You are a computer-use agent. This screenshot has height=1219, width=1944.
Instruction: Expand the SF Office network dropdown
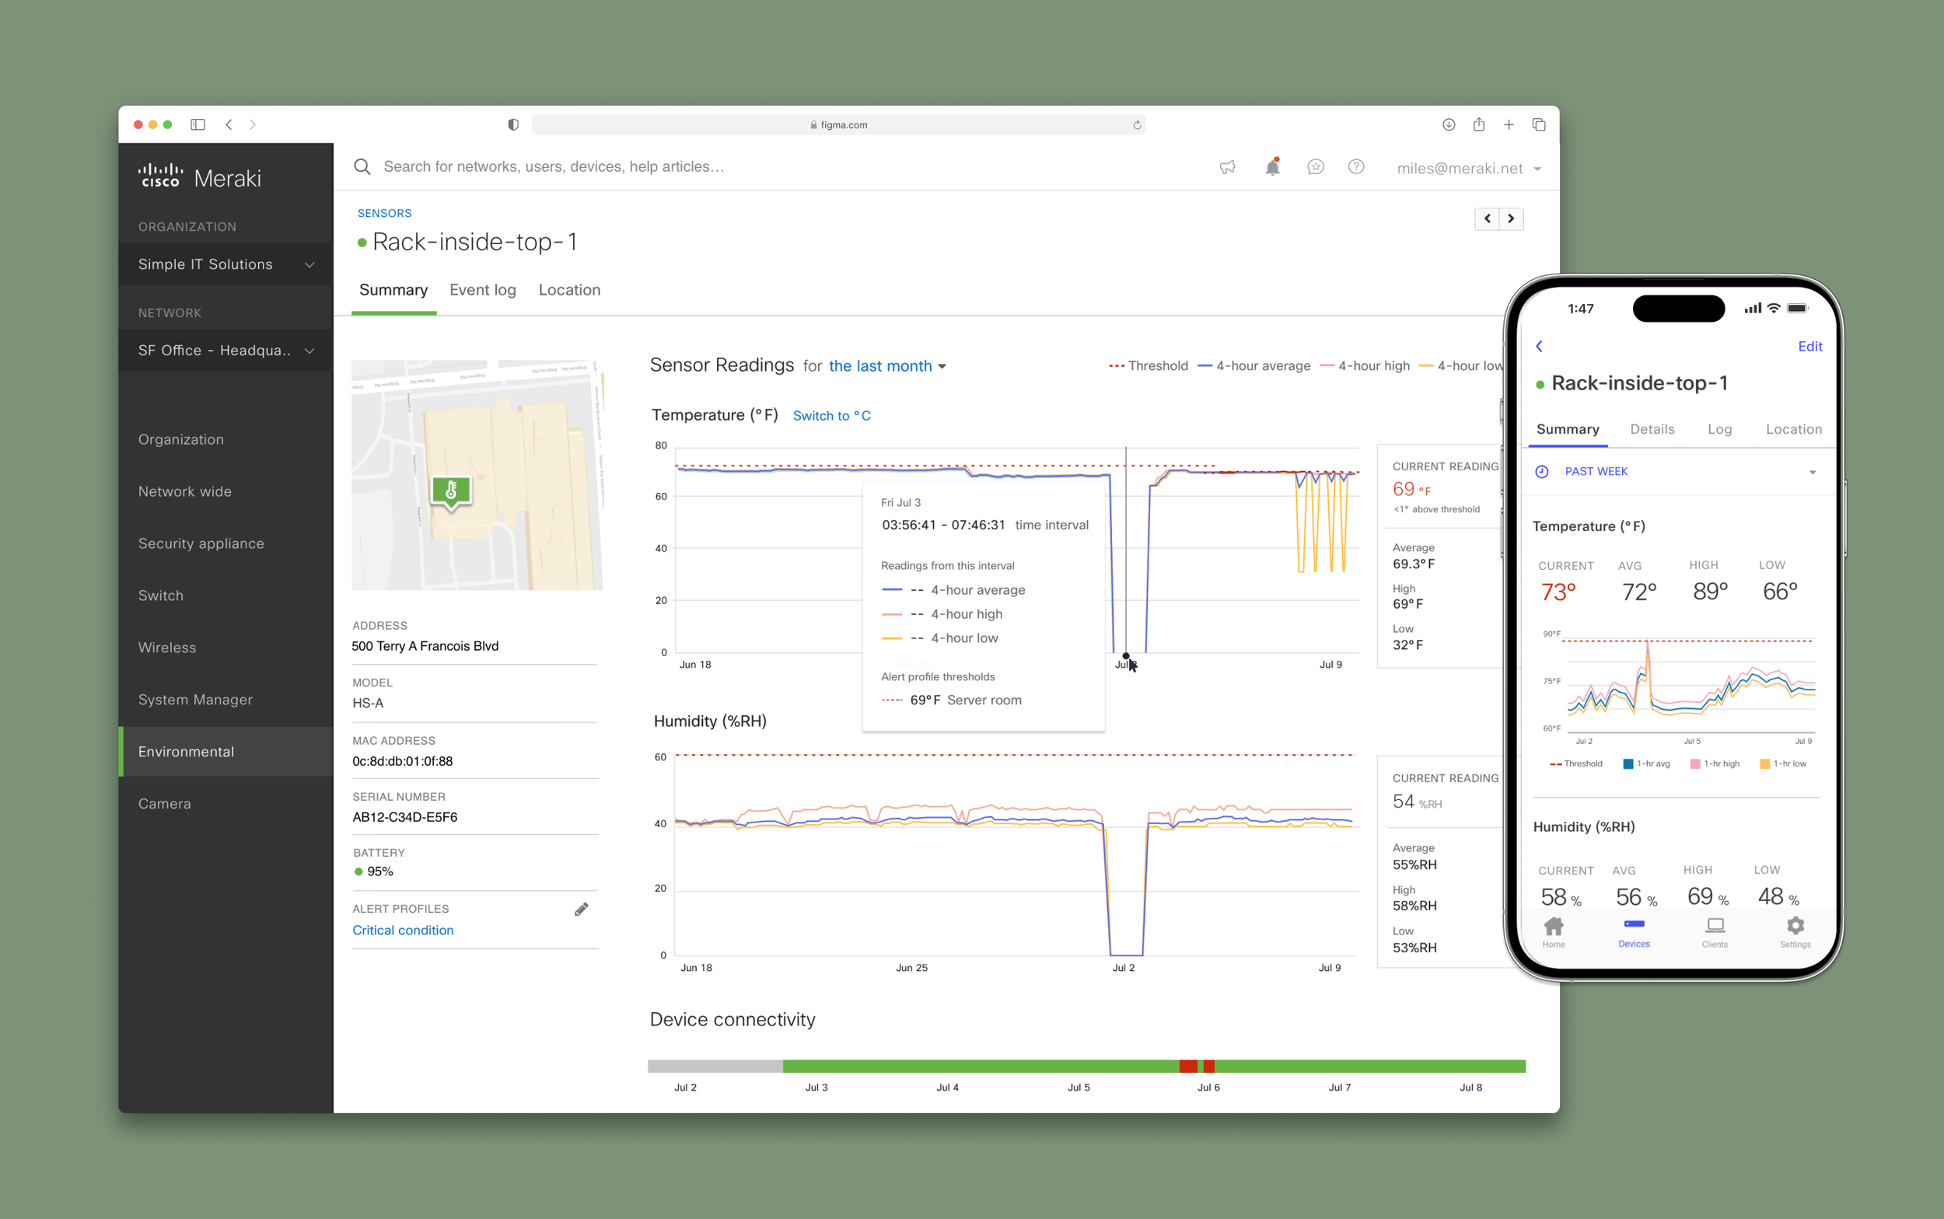[226, 351]
